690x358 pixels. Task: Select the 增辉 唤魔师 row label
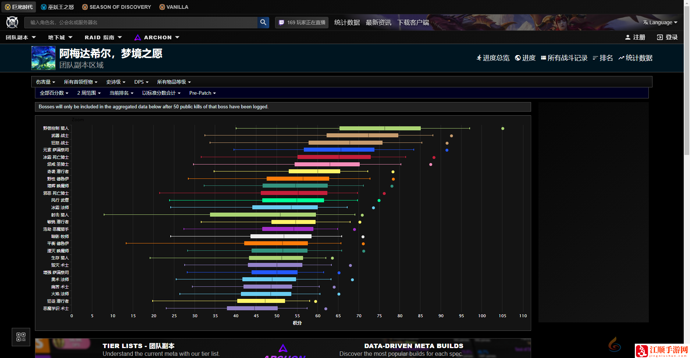(x=58, y=186)
